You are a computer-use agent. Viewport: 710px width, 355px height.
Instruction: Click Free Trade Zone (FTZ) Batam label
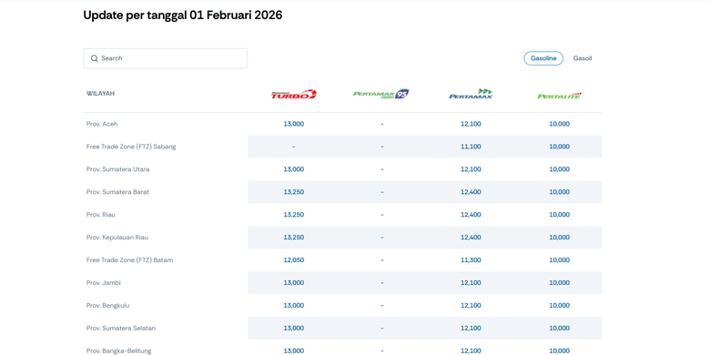point(129,260)
